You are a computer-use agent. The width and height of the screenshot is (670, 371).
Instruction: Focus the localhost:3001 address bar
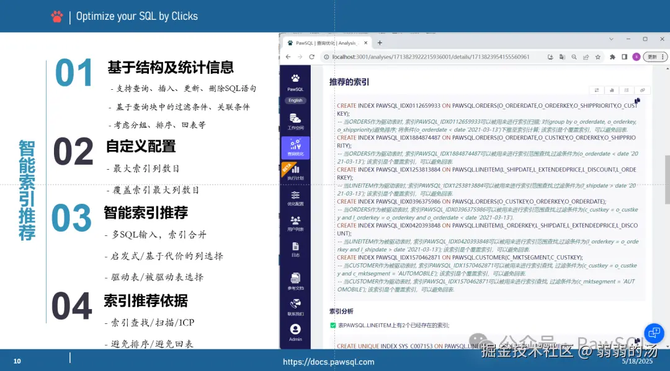point(431,57)
